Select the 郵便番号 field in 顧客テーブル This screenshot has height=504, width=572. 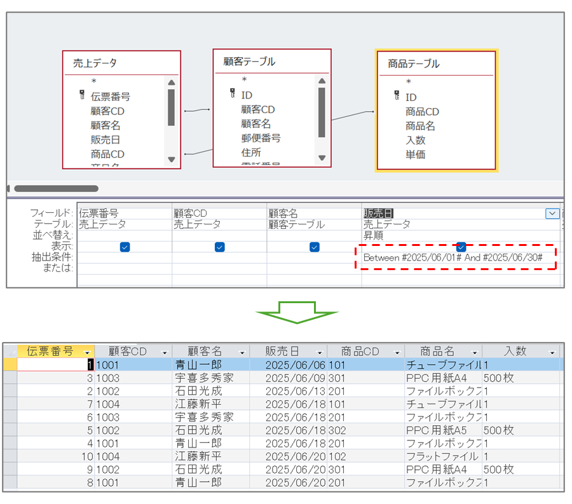261,138
